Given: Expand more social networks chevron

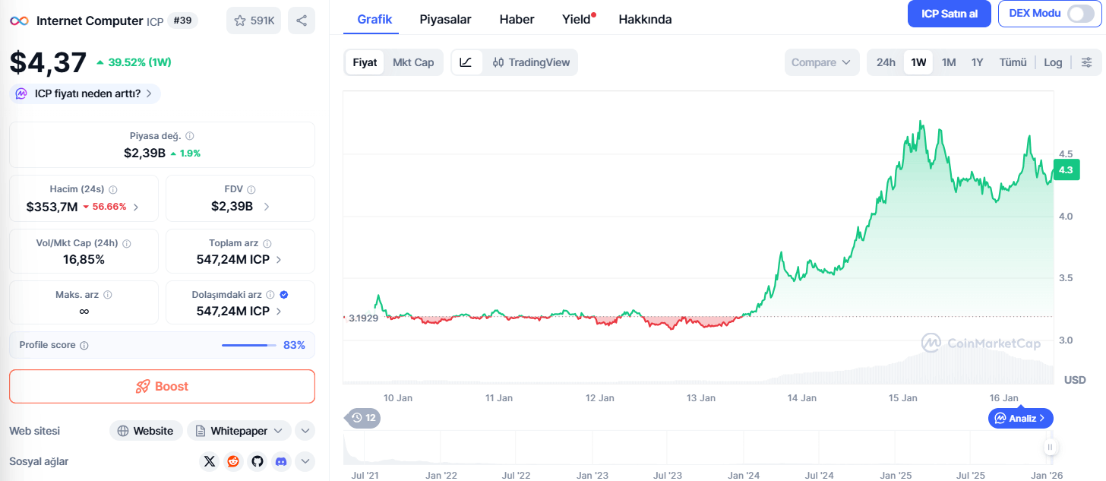Looking at the screenshot, I should (x=305, y=460).
